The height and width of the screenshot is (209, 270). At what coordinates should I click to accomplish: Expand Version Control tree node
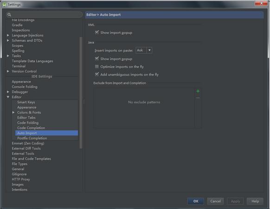click(x=8, y=71)
